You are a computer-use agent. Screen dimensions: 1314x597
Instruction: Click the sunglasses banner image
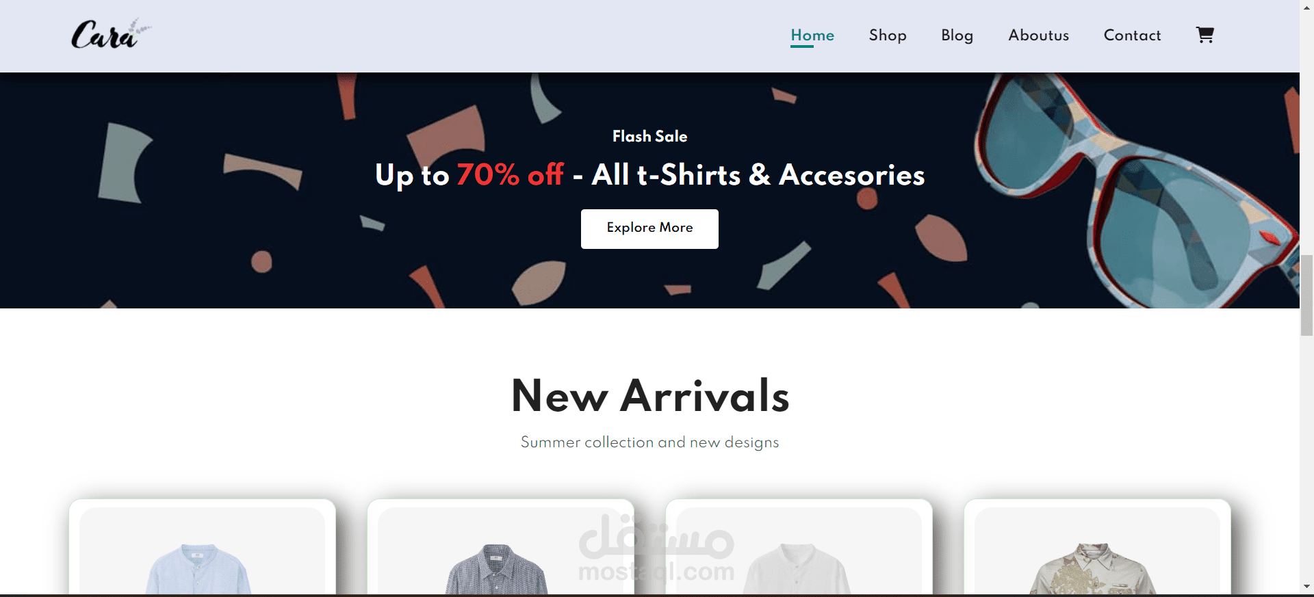[1136, 190]
